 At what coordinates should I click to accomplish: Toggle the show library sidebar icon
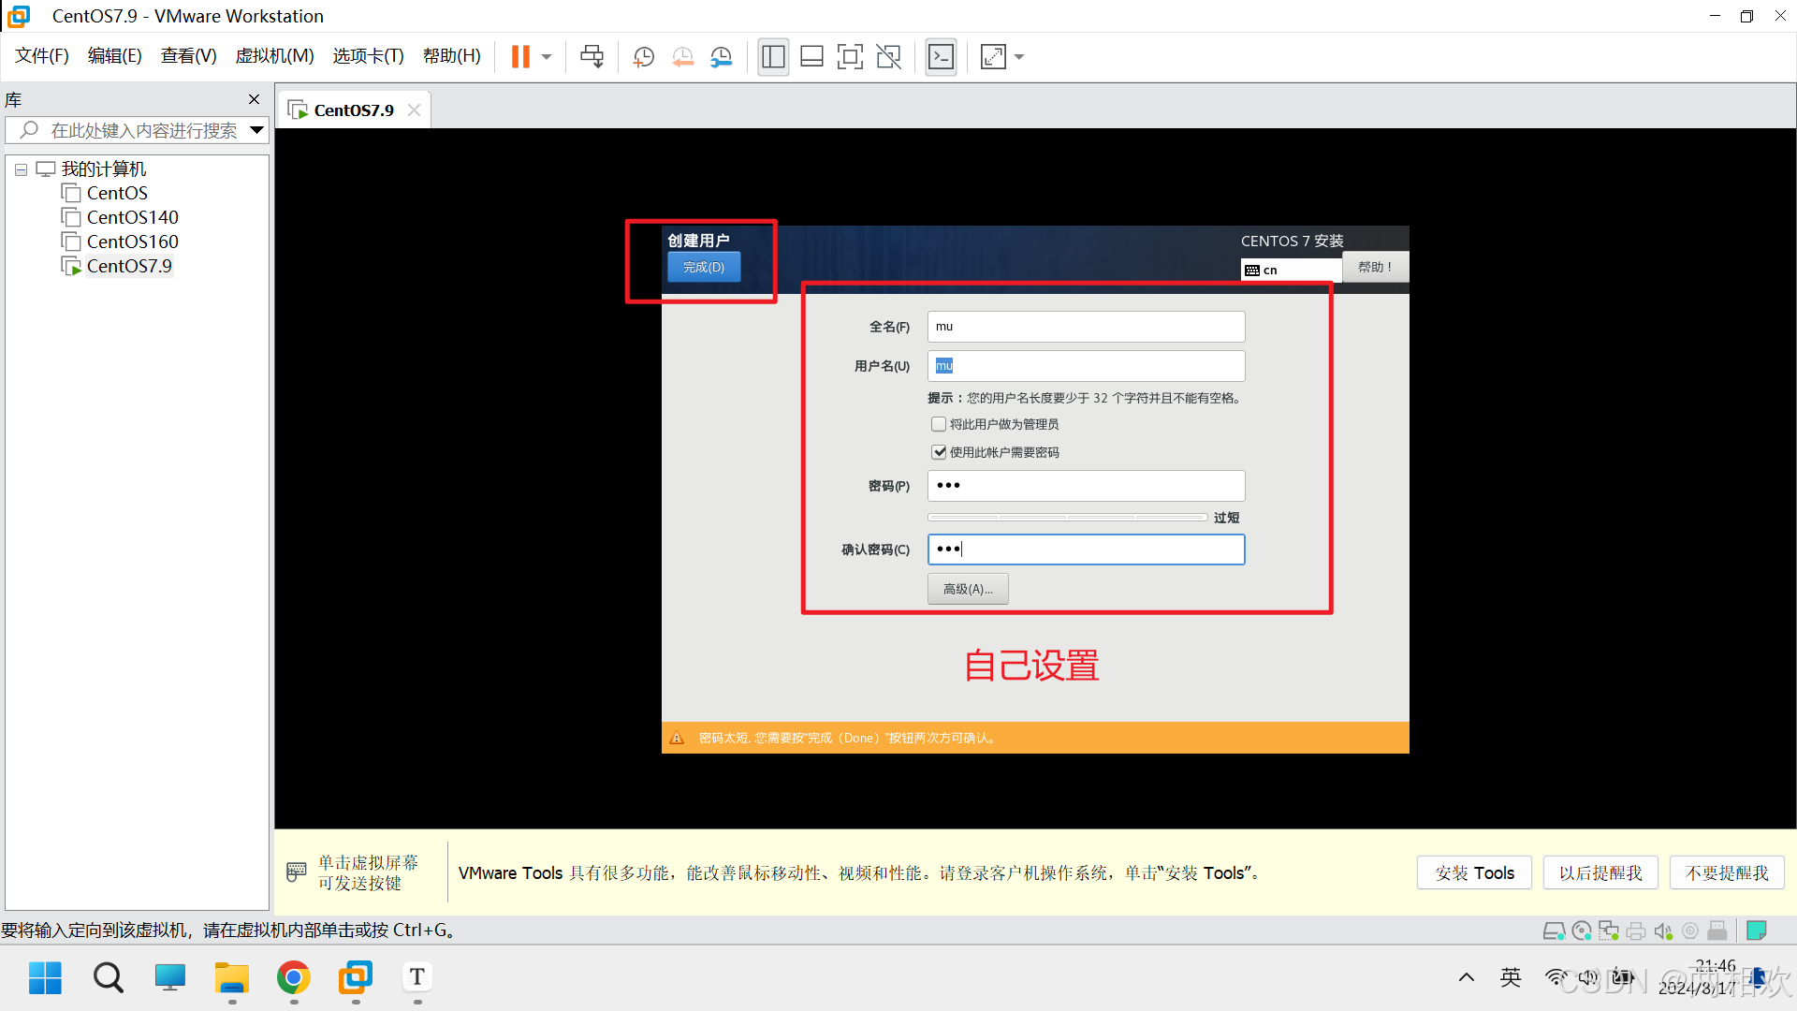click(x=773, y=57)
